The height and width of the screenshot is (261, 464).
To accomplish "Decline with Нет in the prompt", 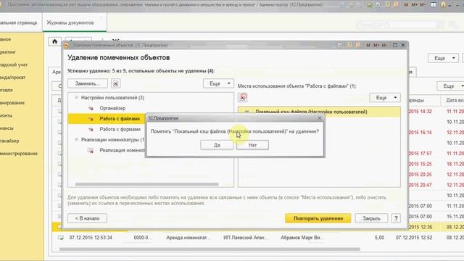I will pos(252,145).
